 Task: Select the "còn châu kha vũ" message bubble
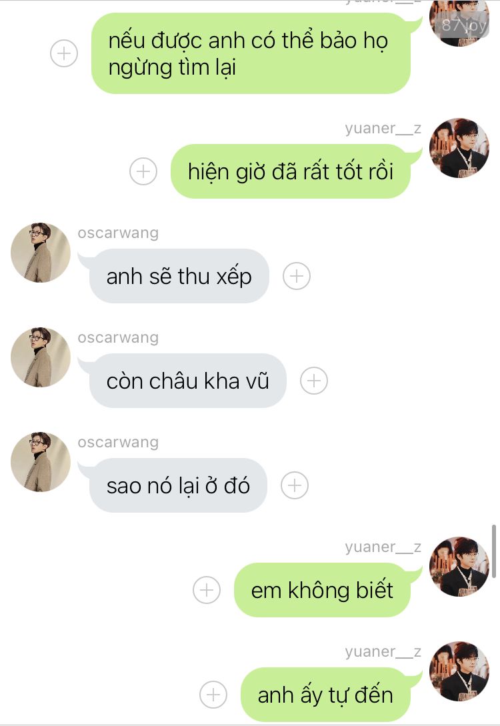click(x=187, y=381)
